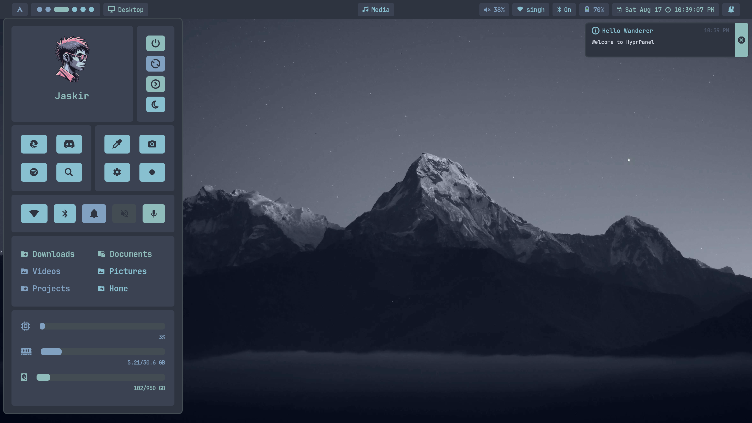Toggle notifications bell in dashboard

coord(94,214)
